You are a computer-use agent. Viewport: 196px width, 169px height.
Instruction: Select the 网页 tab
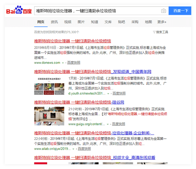(x=41, y=22)
